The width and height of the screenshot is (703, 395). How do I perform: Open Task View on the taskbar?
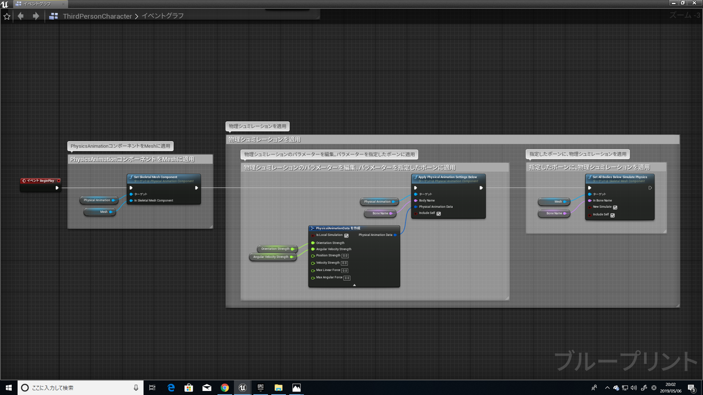pos(152,387)
